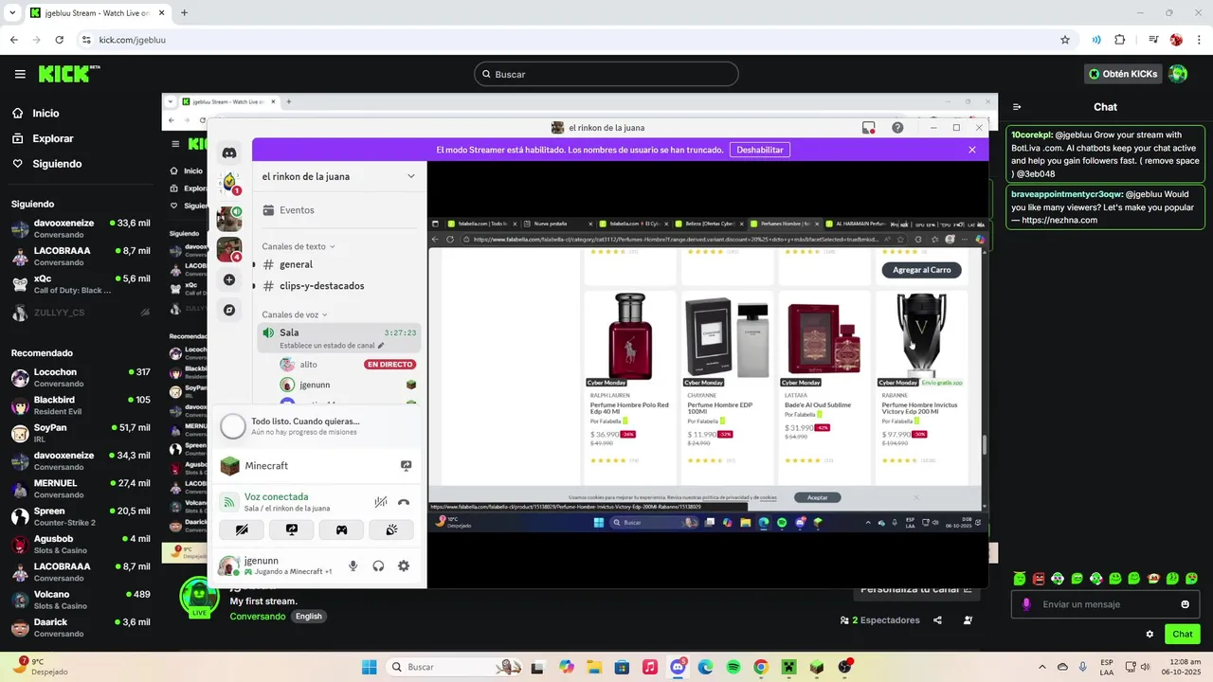Image resolution: width=1213 pixels, height=682 pixels.
Task: Click the Espectadores viewer count
Action: (880, 620)
